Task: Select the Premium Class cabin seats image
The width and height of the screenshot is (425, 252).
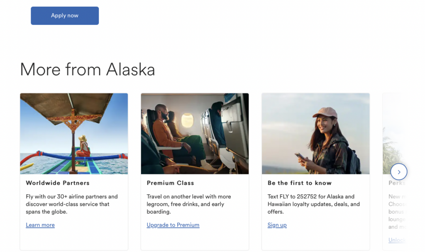Action: [x=195, y=133]
